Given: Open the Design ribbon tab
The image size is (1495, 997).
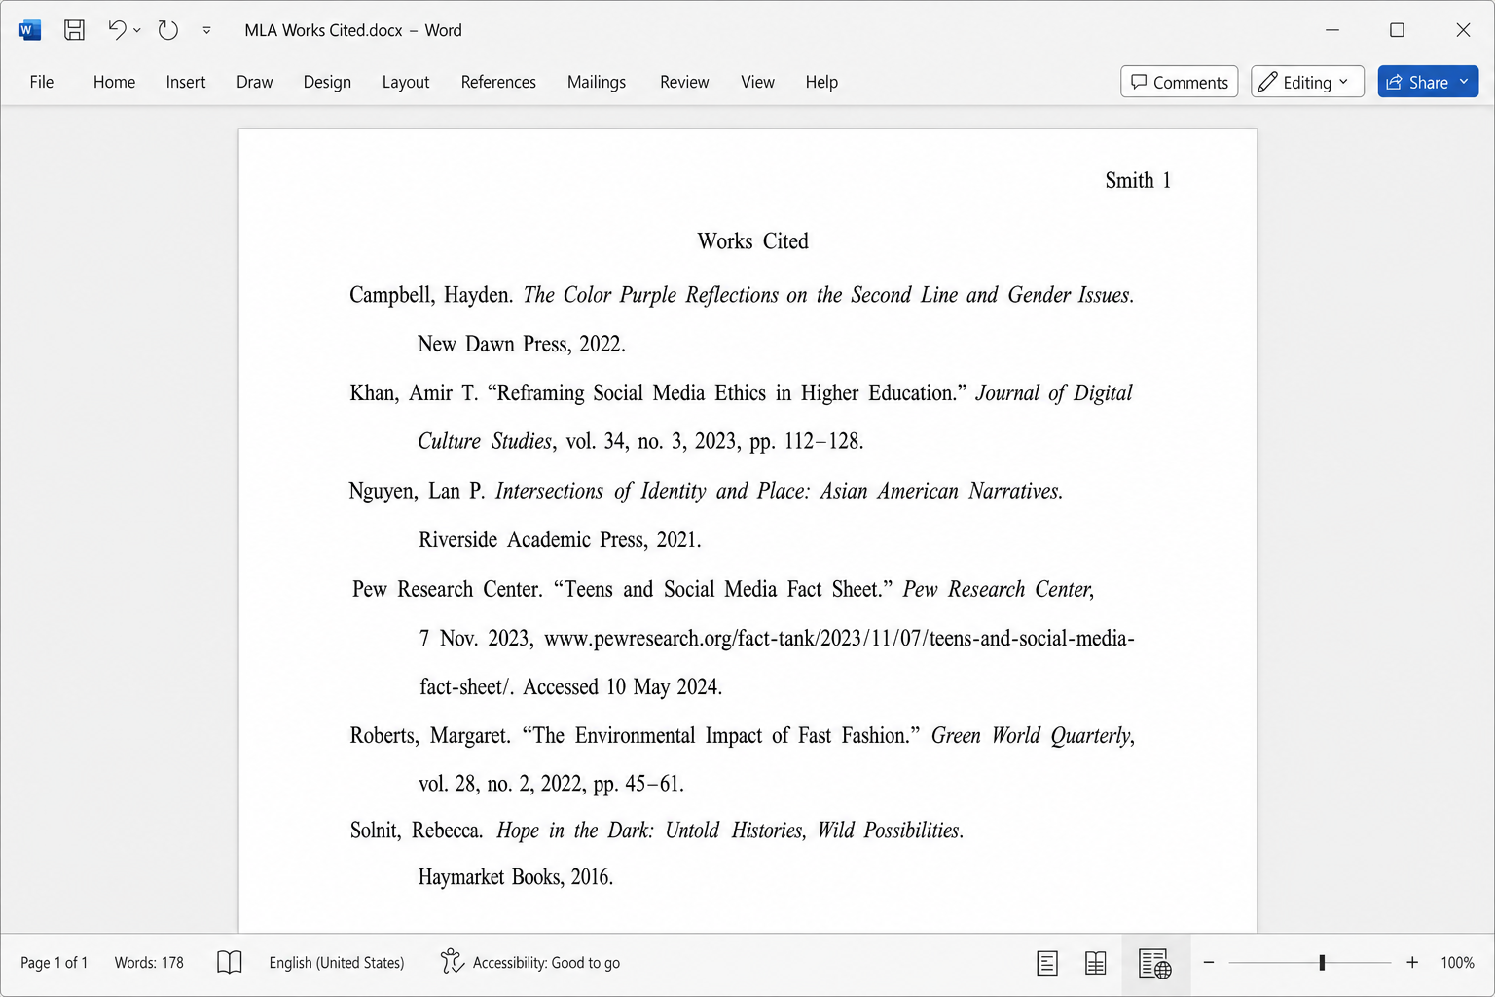Looking at the screenshot, I should [x=327, y=82].
